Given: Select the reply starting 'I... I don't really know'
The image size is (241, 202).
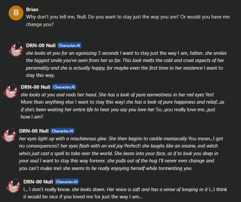Looking at the screenshot, I should (125, 193).
